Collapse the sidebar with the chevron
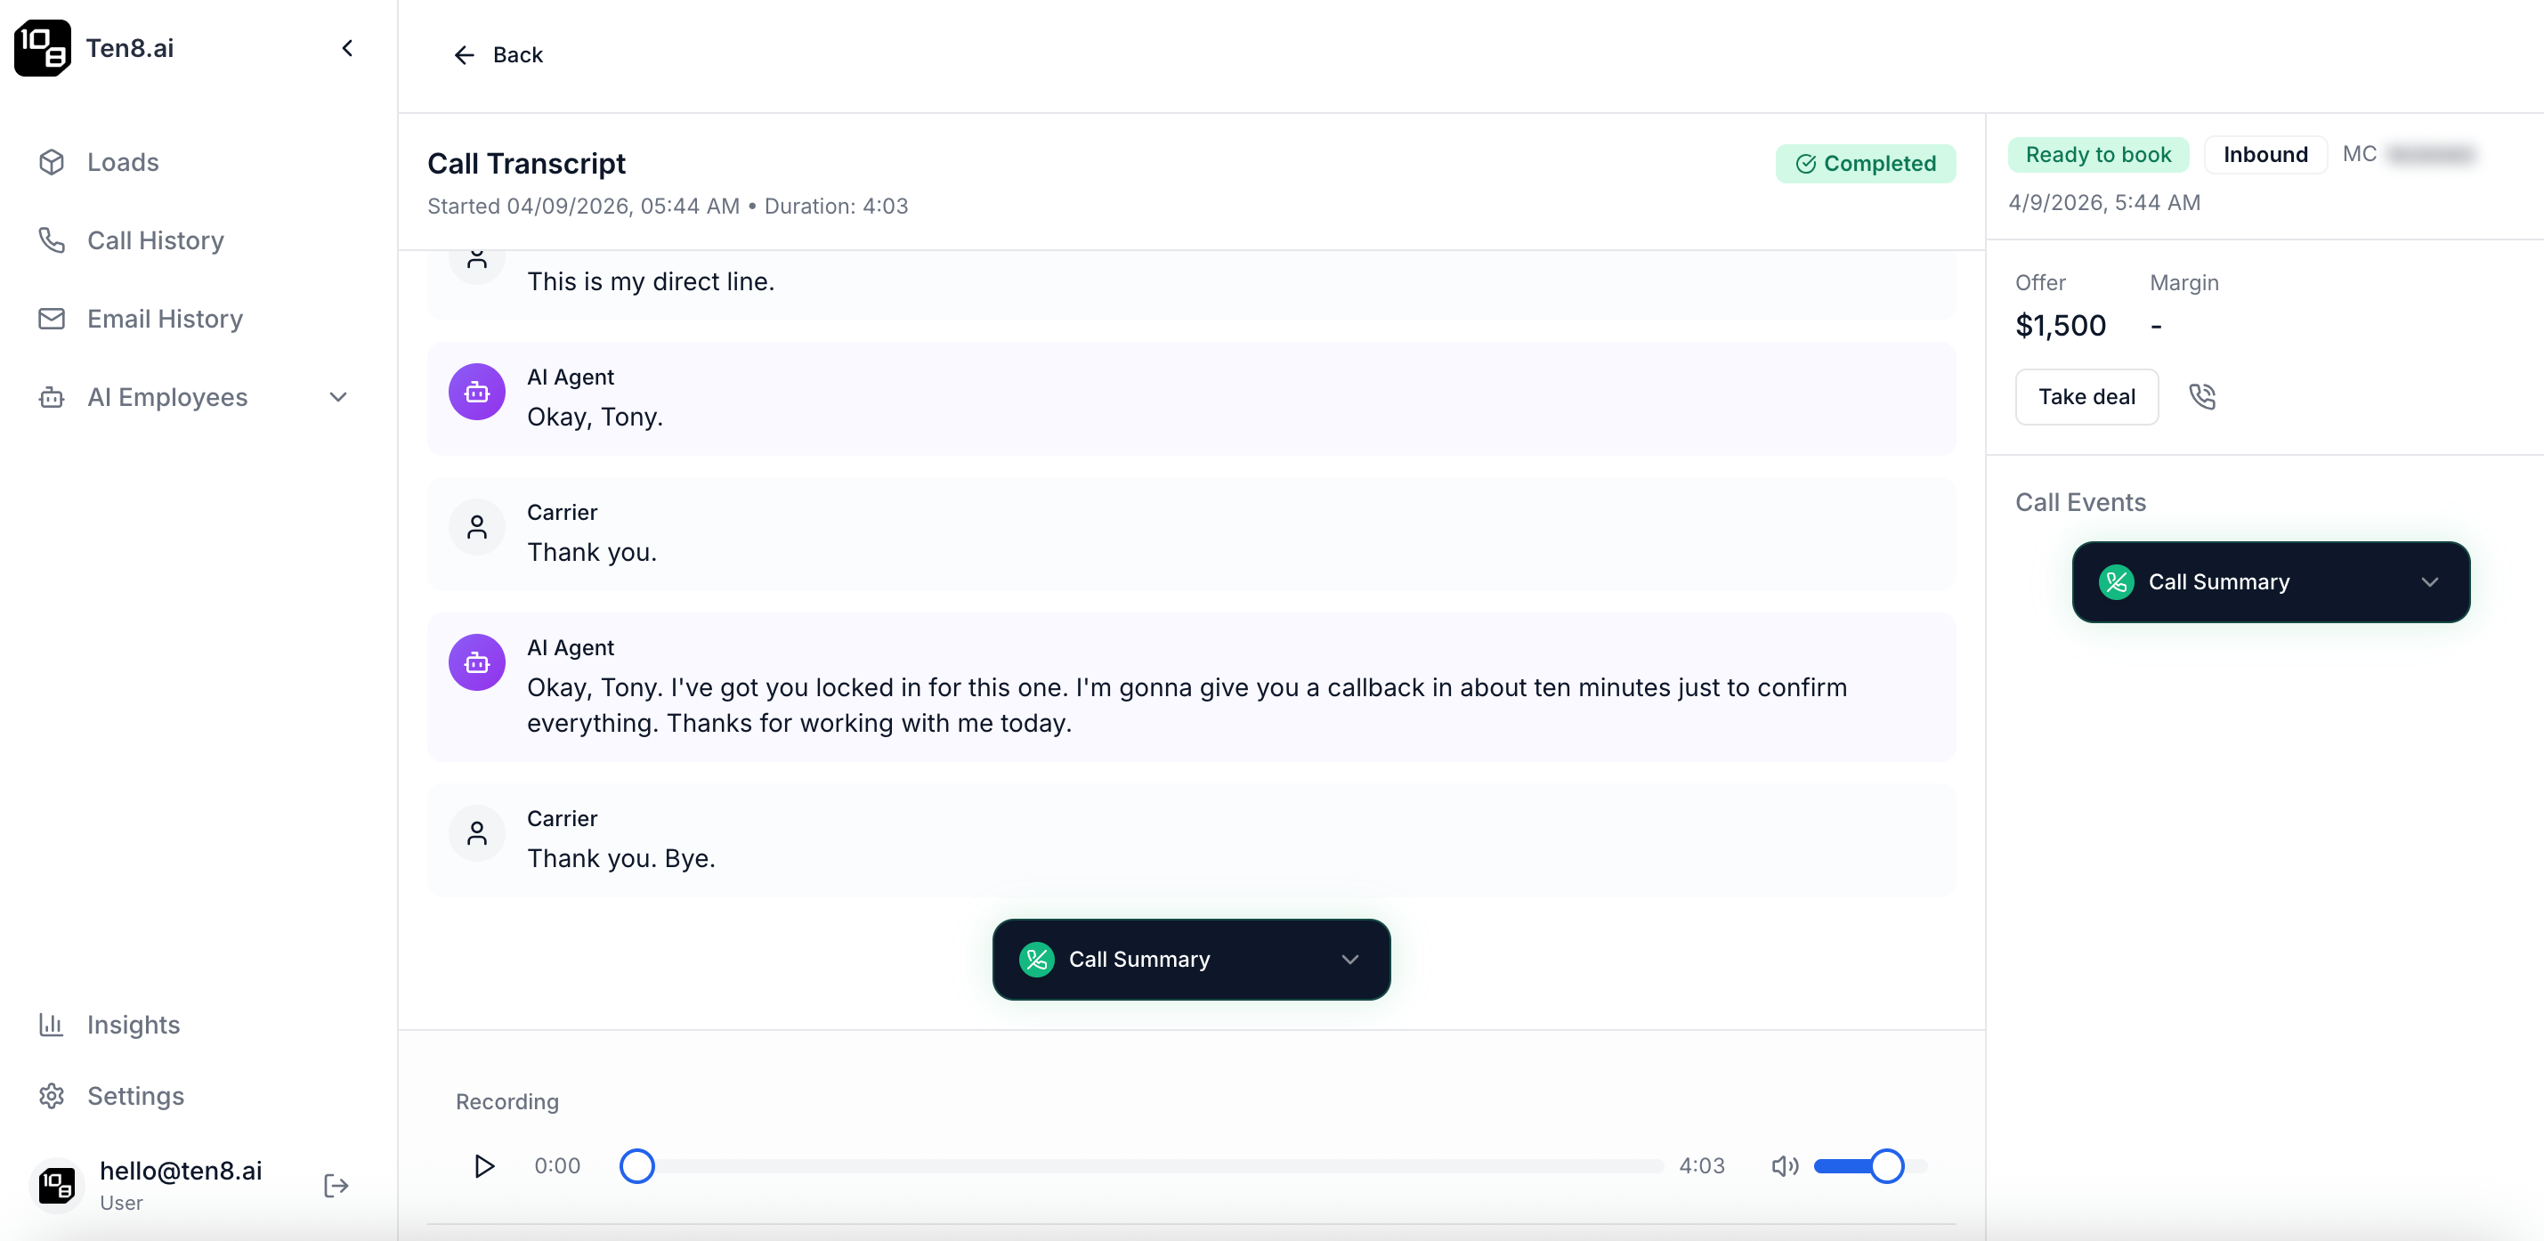 pos(346,47)
